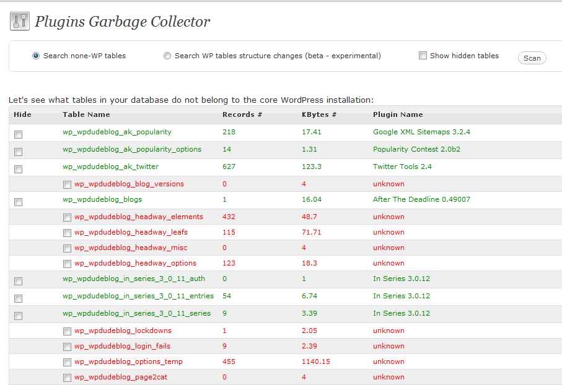
Task: Click unknown plugin name in options_temp row
Action: tap(389, 361)
